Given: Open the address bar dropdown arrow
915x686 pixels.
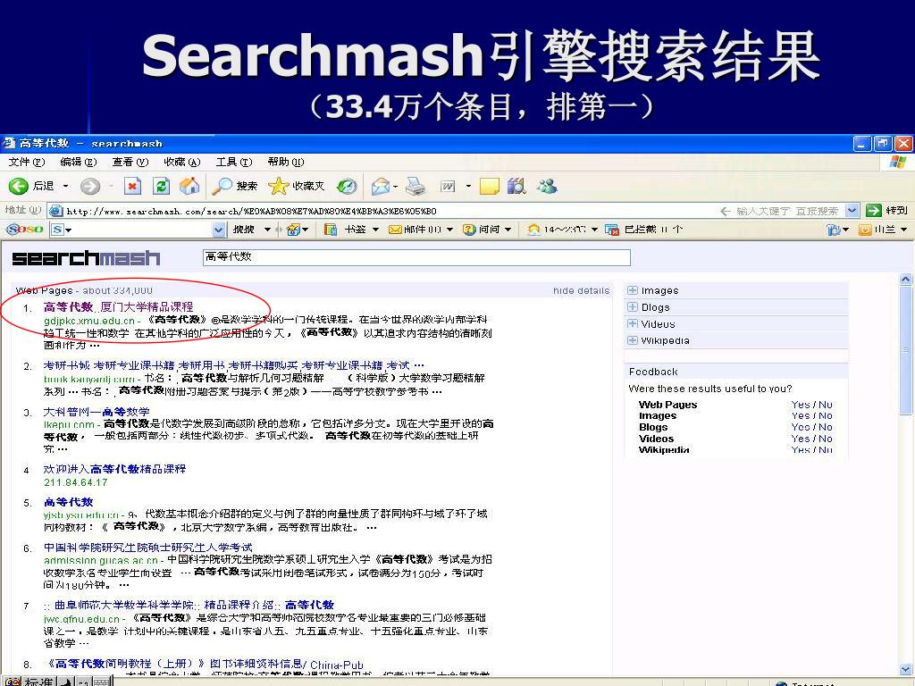Looking at the screenshot, I should (852, 211).
